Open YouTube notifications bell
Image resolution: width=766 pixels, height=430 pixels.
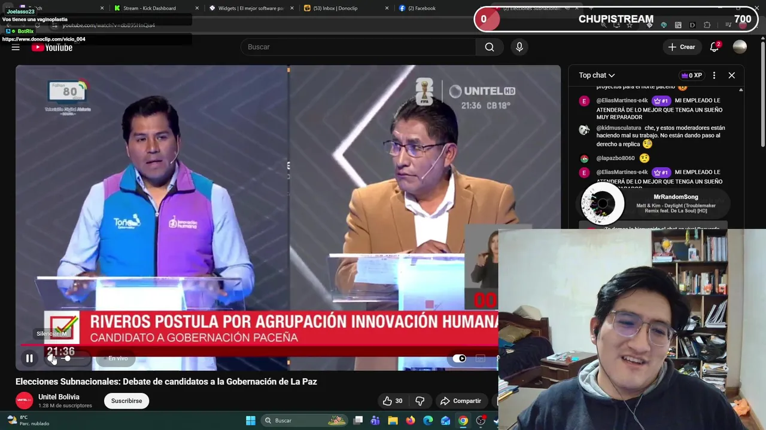pos(715,47)
